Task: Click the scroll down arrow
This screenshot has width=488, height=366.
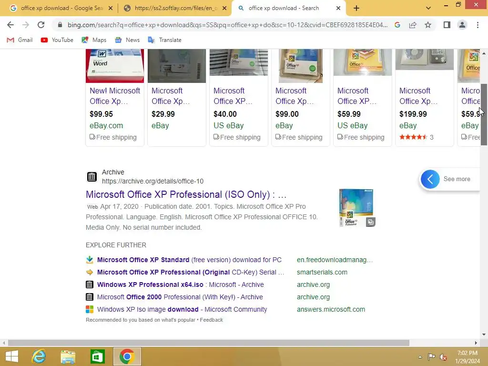Action: (484, 335)
